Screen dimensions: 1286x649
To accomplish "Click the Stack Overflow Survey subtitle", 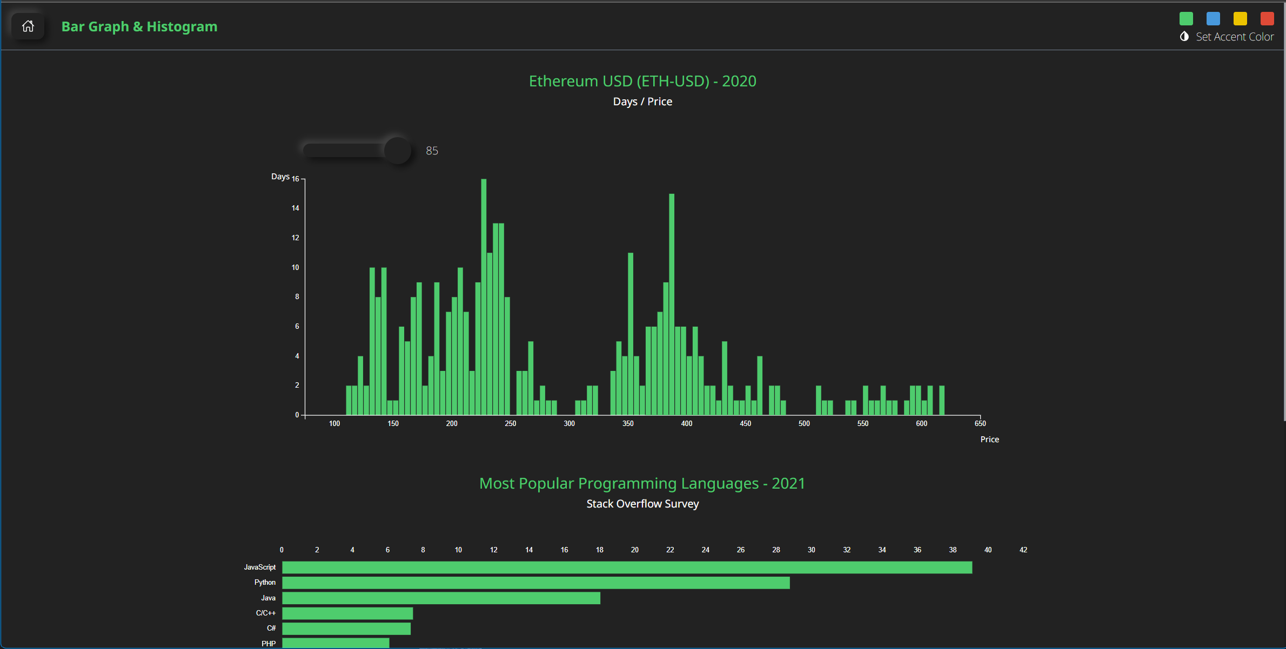I will (642, 504).
